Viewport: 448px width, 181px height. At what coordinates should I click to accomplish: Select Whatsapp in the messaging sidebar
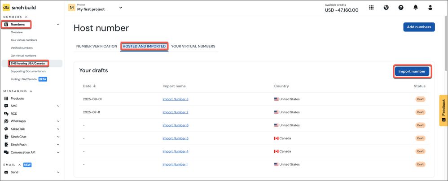coord(18,121)
